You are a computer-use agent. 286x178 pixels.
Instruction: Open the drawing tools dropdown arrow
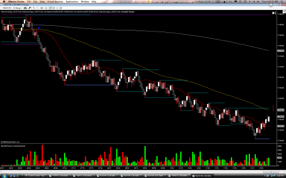31,8
